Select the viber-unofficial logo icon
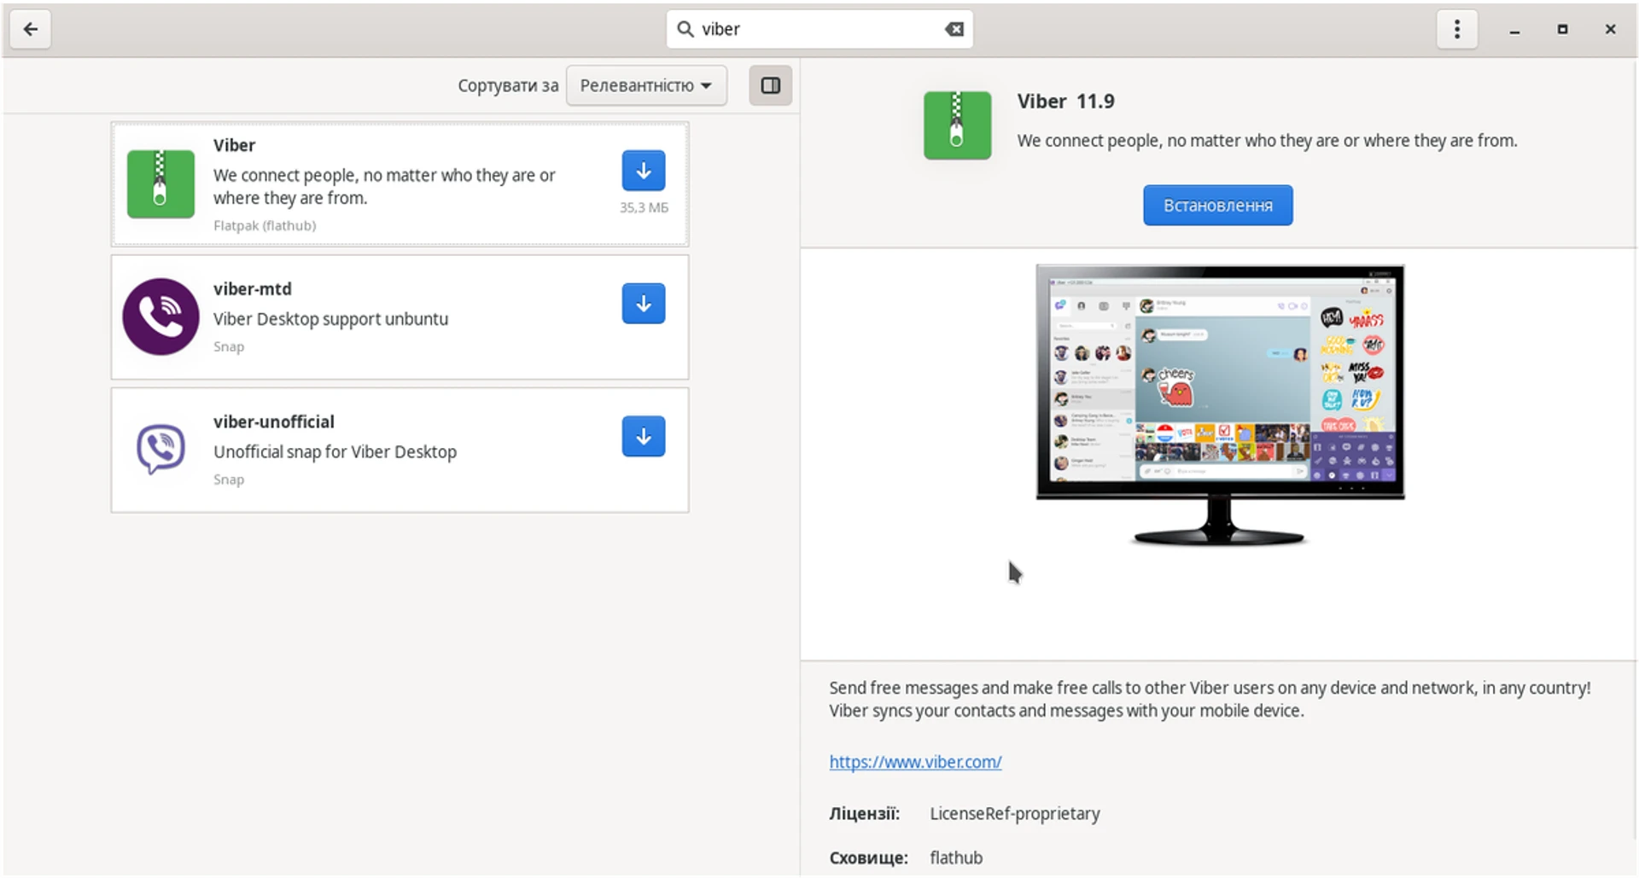The height and width of the screenshot is (878, 1639). 160,449
